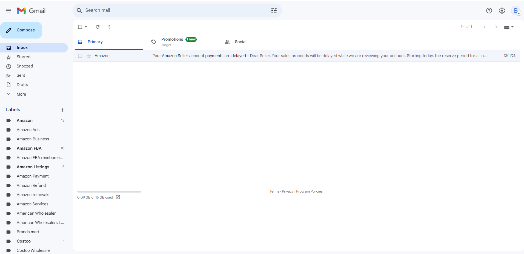Click the Amazon Payment label icon

(8, 176)
